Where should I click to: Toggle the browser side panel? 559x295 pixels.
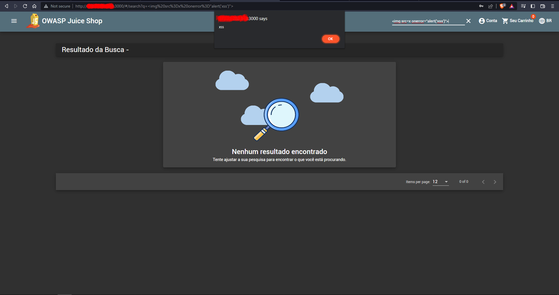click(533, 6)
